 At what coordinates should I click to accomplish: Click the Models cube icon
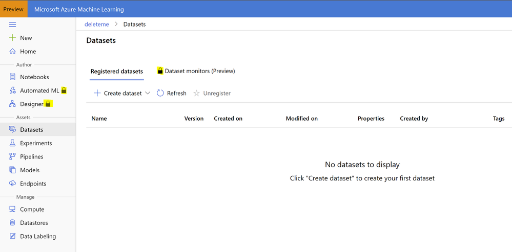[13, 170]
